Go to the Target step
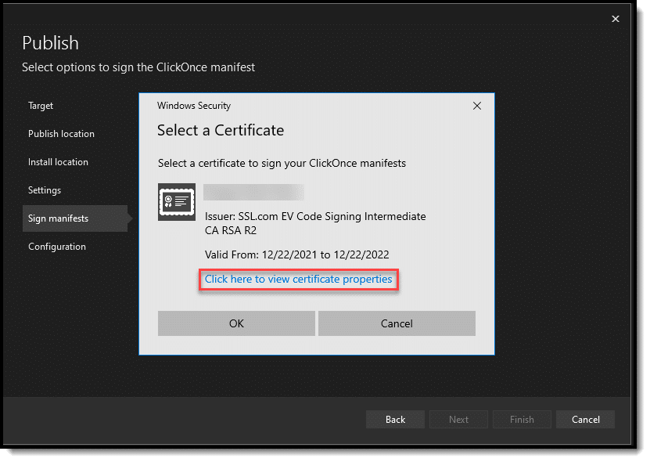Image resolution: width=650 pixels, height=462 pixels. click(41, 106)
